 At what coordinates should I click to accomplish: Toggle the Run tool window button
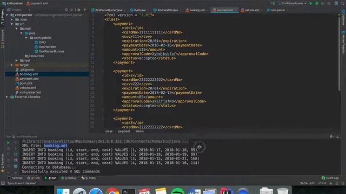(50, 178)
